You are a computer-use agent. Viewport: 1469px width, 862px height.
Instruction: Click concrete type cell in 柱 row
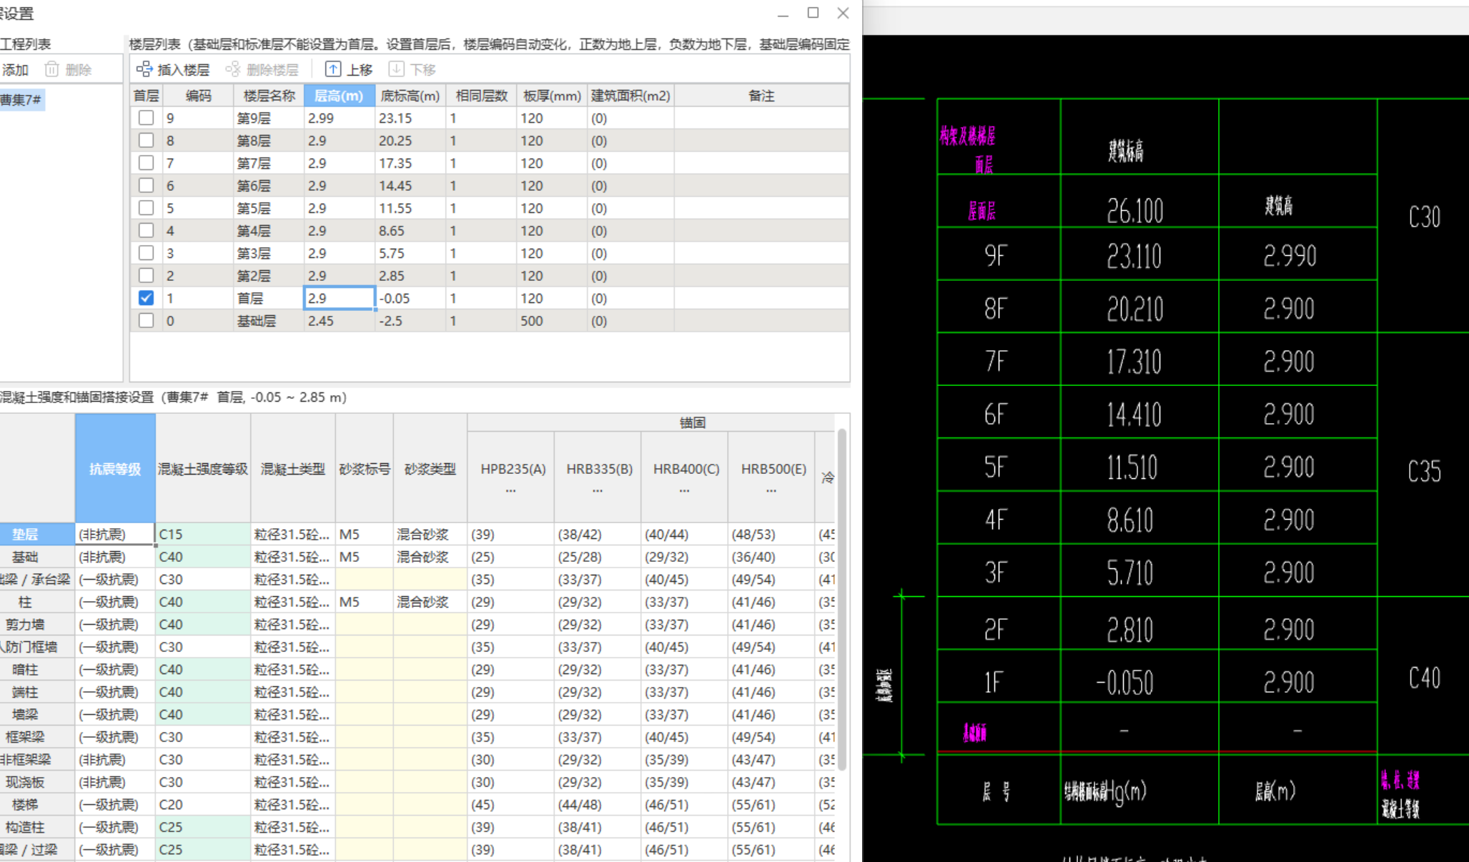pos(292,602)
